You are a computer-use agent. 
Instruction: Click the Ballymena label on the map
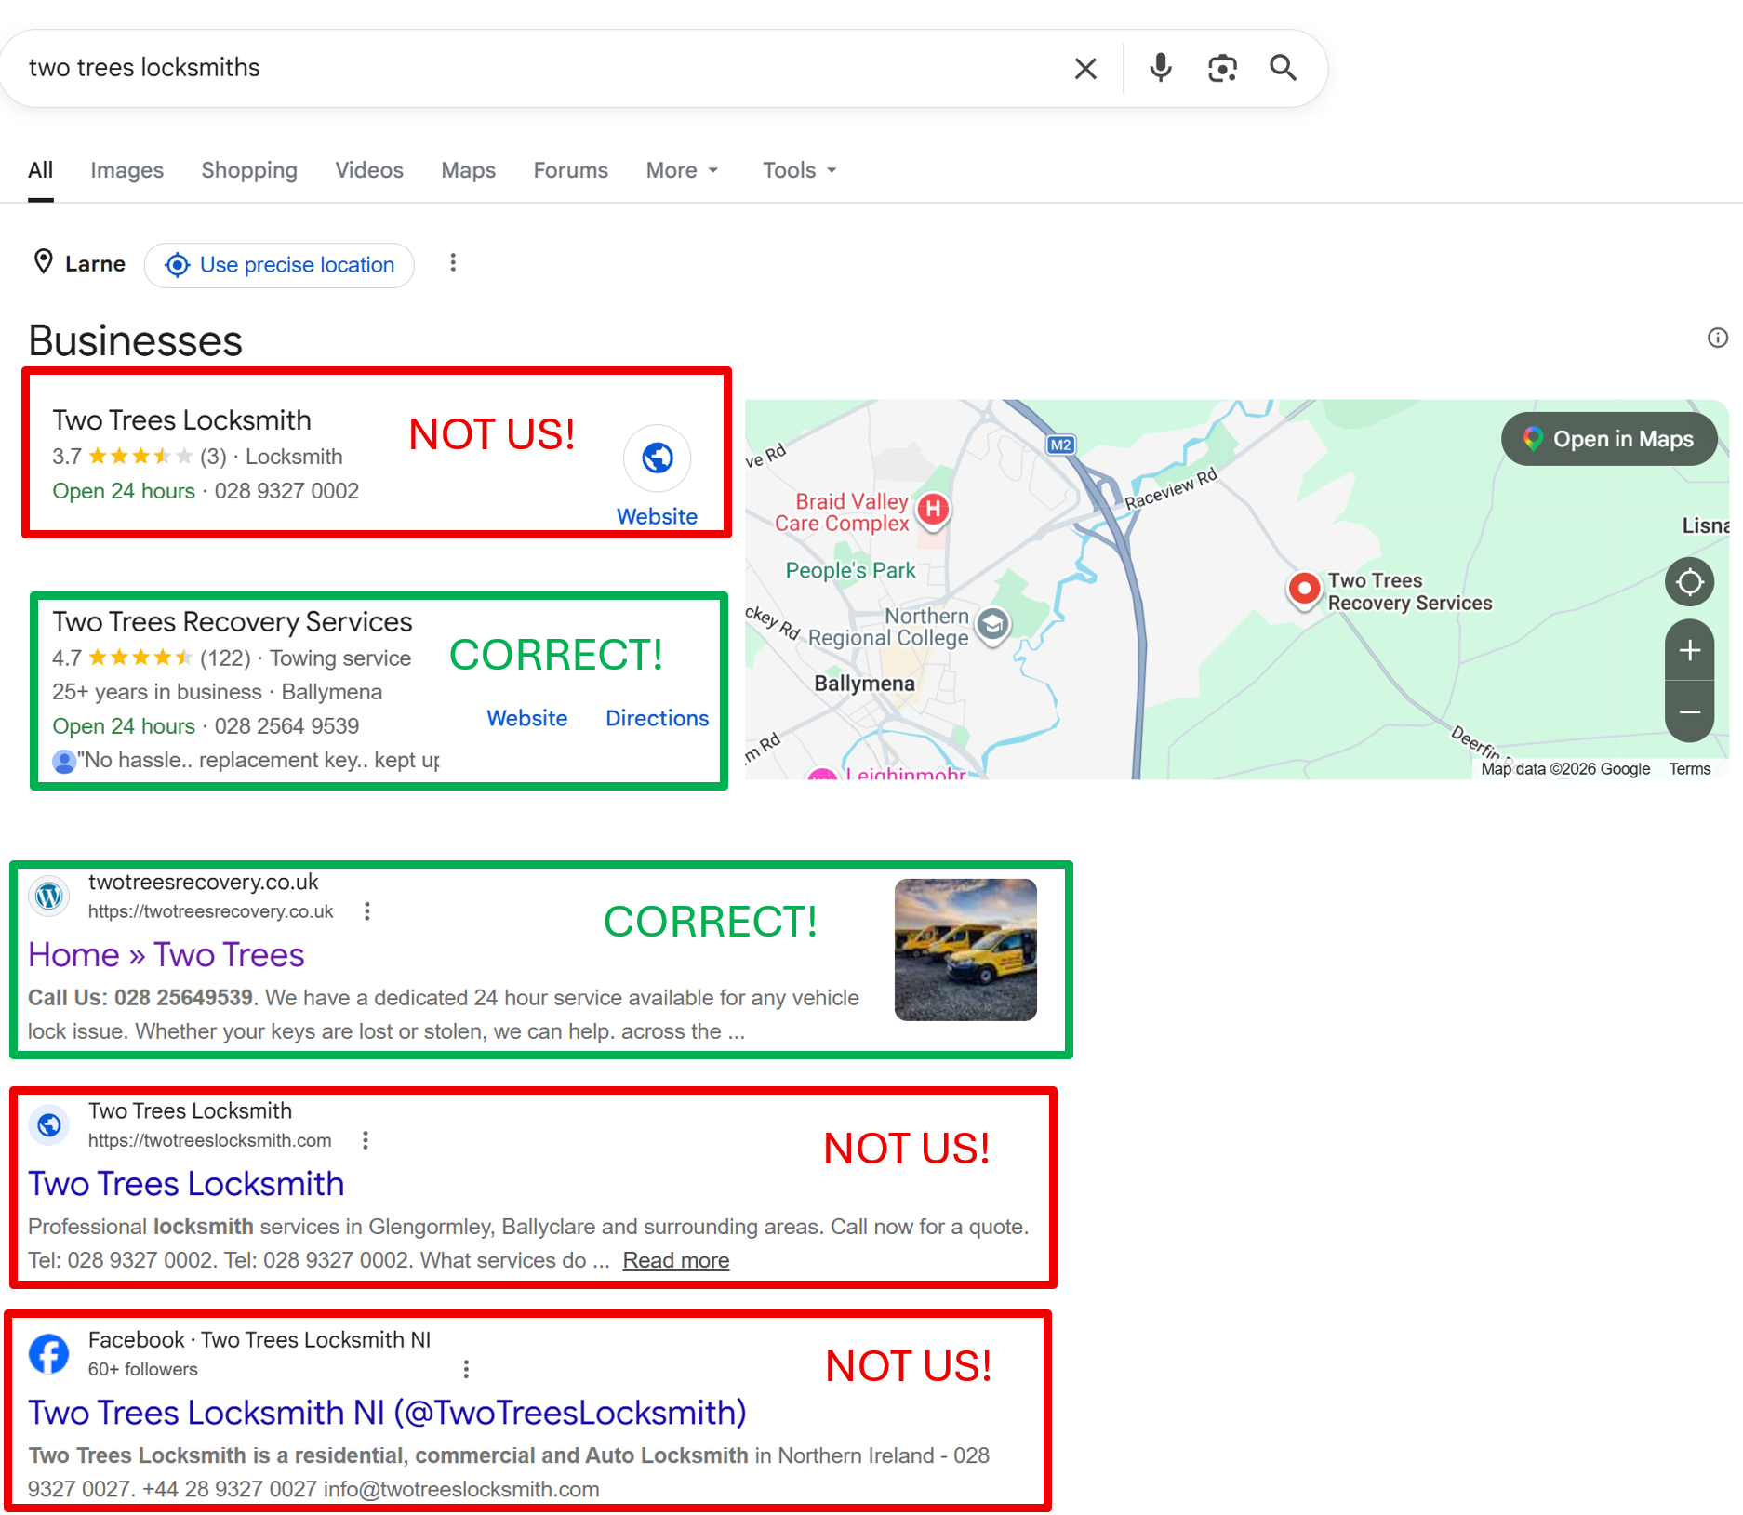tap(864, 684)
